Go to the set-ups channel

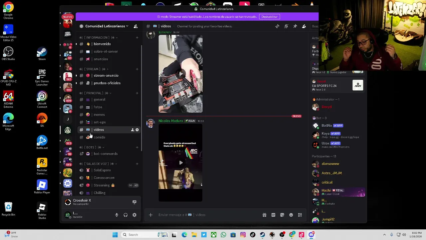pyautogui.click(x=109, y=122)
